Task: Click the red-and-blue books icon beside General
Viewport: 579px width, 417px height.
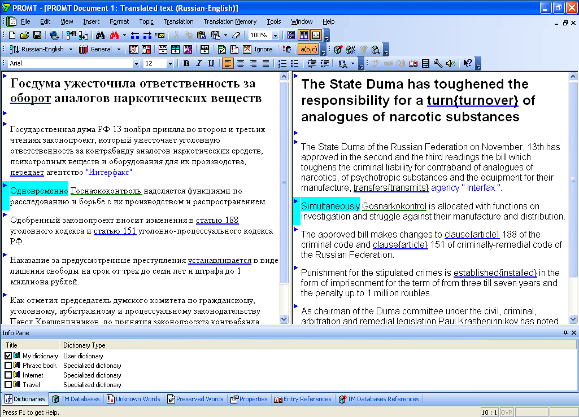Action: click(84, 50)
